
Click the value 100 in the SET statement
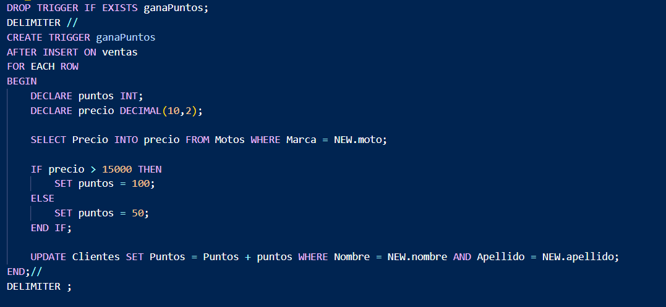point(140,184)
